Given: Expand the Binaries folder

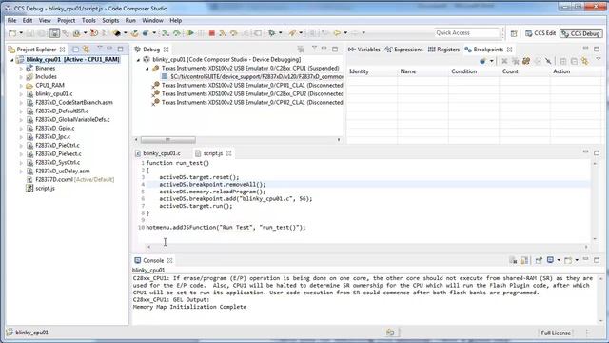Looking at the screenshot, I should tap(21, 69).
